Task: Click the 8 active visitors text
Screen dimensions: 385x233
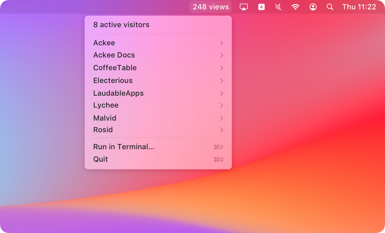Action: [x=121, y=25]
